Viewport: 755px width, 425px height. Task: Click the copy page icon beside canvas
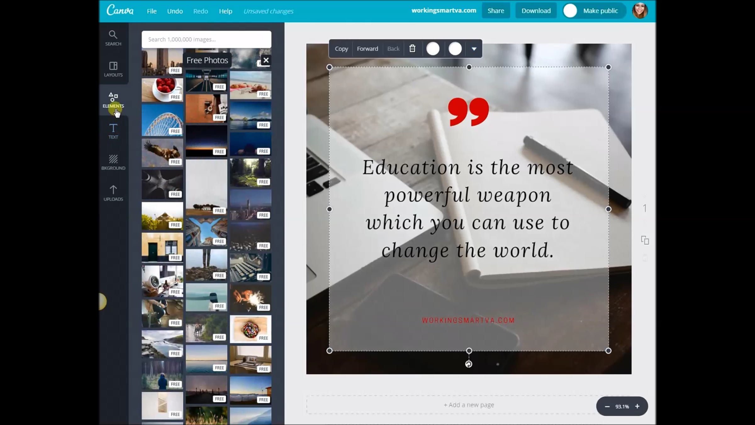(645, 241)
